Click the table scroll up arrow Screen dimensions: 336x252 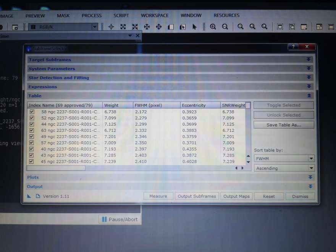tap(248, 156)
